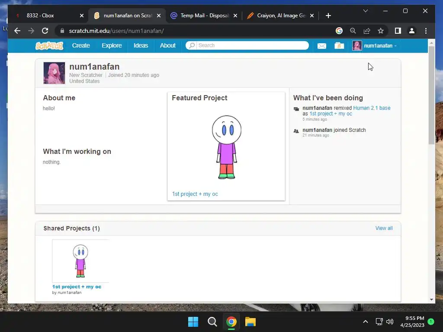
Task: Open the tab search dropdown chevron
Action: point(365,11)
